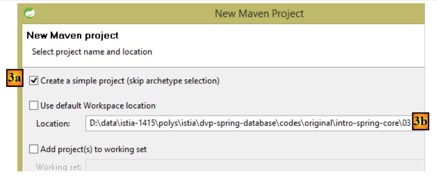Click the Location: field label
437x178 pixels.
tap(53, 124)
